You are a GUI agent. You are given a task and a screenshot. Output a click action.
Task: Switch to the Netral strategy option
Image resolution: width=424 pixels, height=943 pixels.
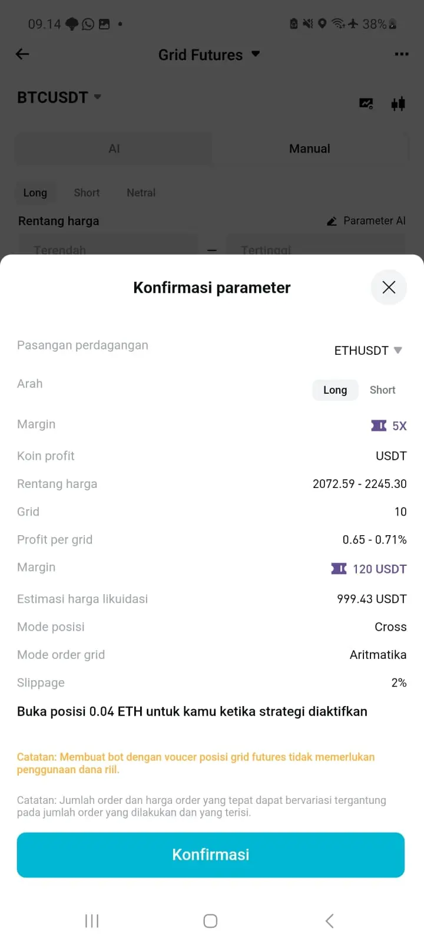click(141, 193)
